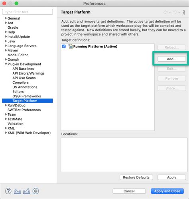Screen dimensions: 189x199
Task: Select API Errors/Warnings preference page
Action: click(x=28, y=73)
